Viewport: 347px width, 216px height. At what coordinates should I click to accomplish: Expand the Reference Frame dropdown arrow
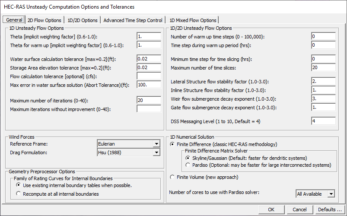156,144
